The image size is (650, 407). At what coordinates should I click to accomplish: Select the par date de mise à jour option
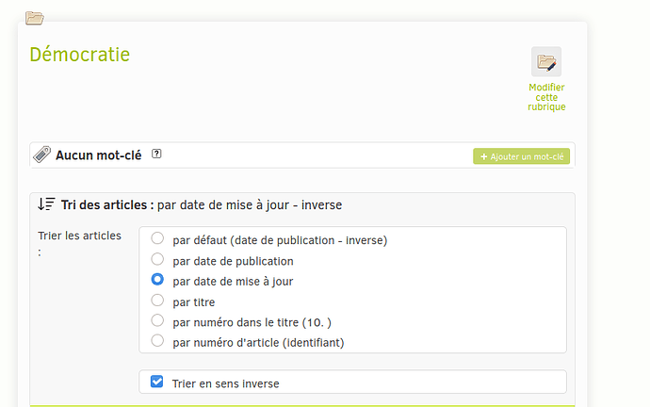tap(157, 280)
